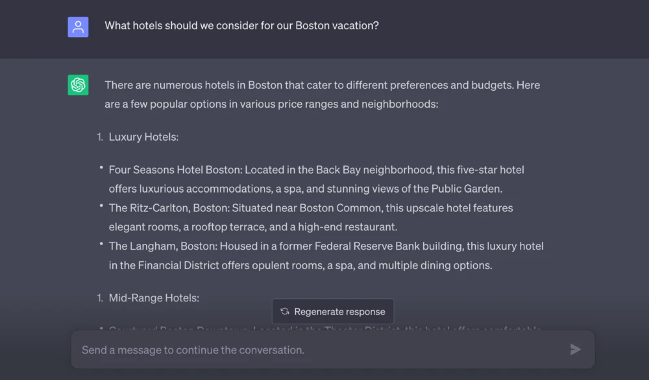The image size is (649, 380).
Task: Click the 'Mid-Range Hotels:' list heading
Action: point(154,298)
